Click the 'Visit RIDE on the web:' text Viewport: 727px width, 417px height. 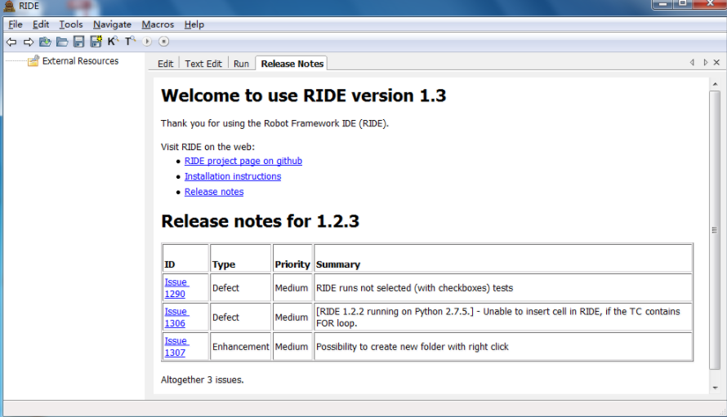point(207,147)
